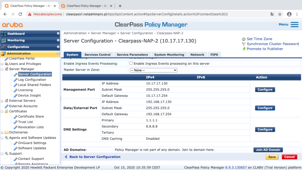The height and width of the screenshot is (170, 302).
Task: Open Licensing in tree
Action: tap(25, 90)
